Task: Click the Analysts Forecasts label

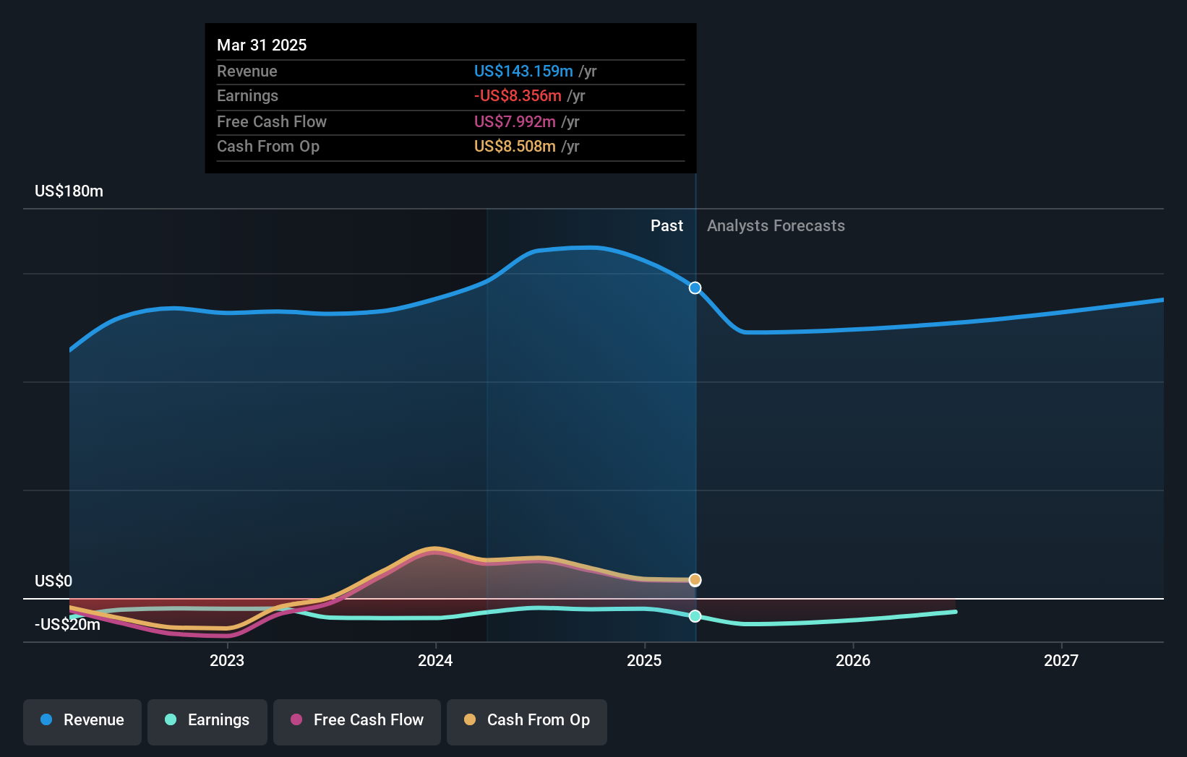Action: point(776,226)
